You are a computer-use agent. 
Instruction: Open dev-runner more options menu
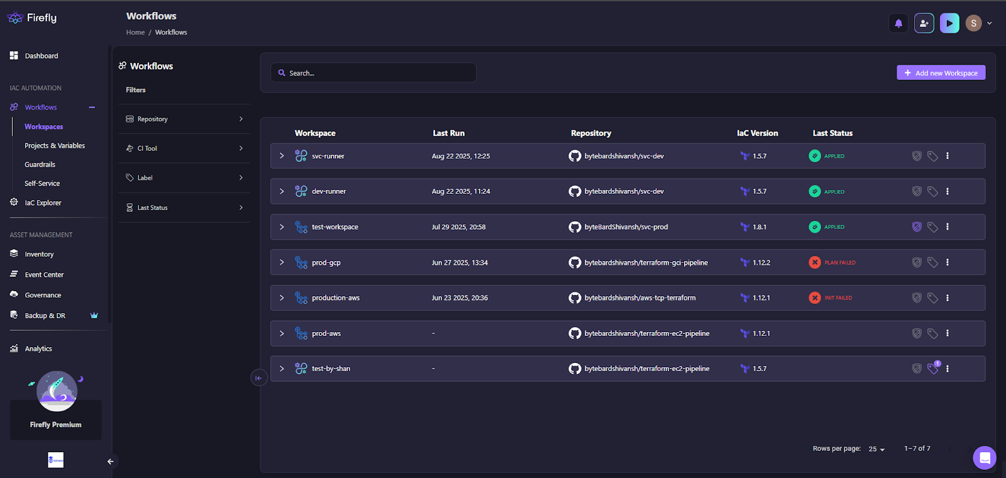coord(948,191)
